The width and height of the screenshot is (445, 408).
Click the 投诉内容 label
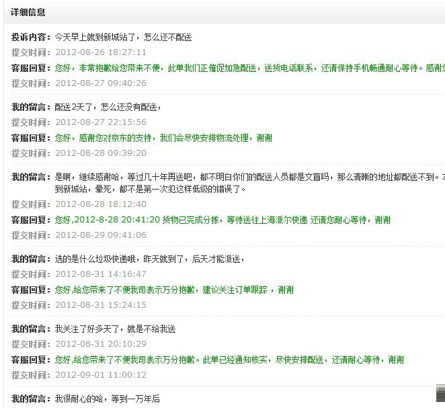pyautogui.click(x=31, y=37)
